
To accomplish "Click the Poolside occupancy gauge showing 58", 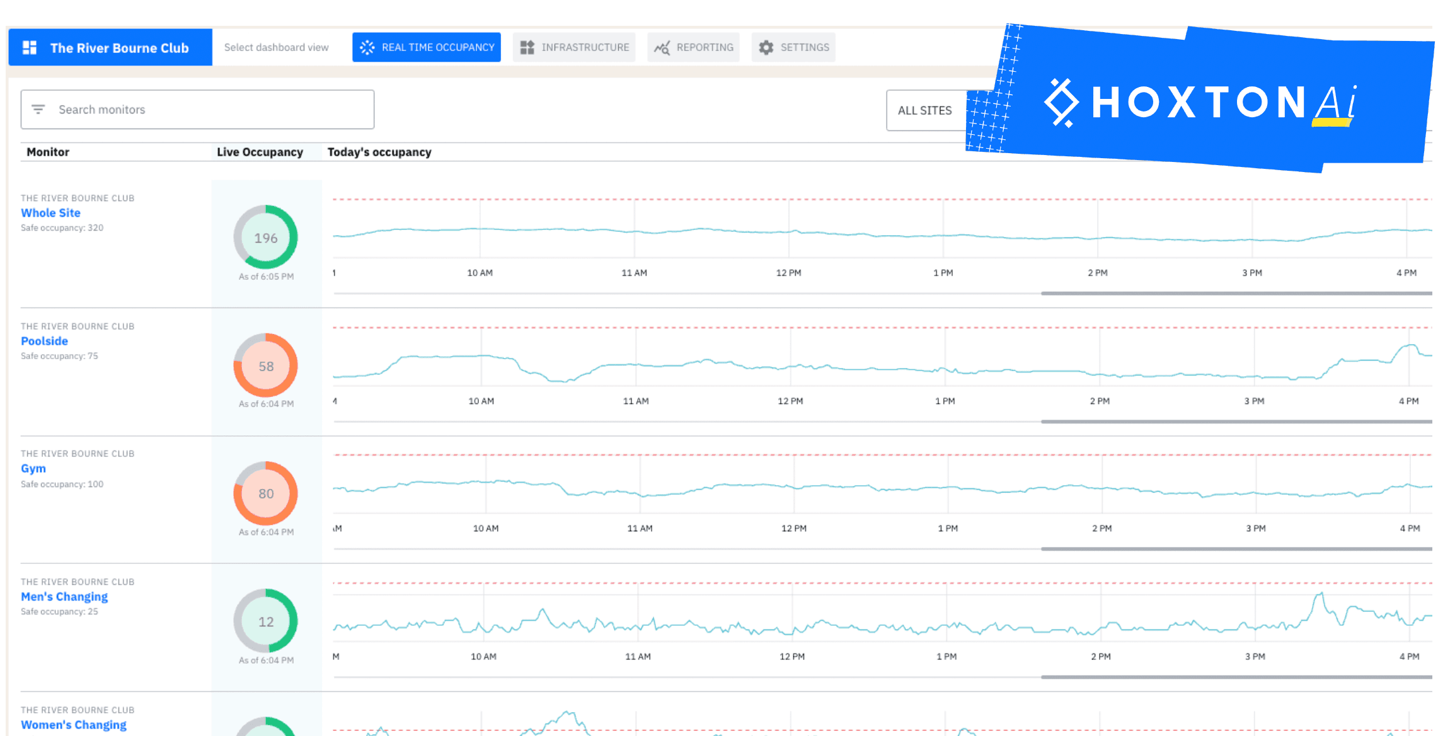I will coord(265,365).
